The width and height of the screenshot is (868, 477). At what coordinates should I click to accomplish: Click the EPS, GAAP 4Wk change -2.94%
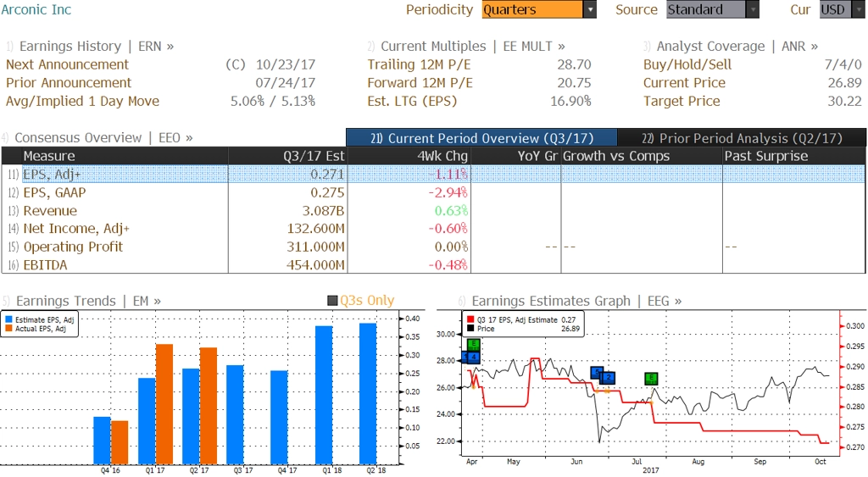click(x=448, y=192)
